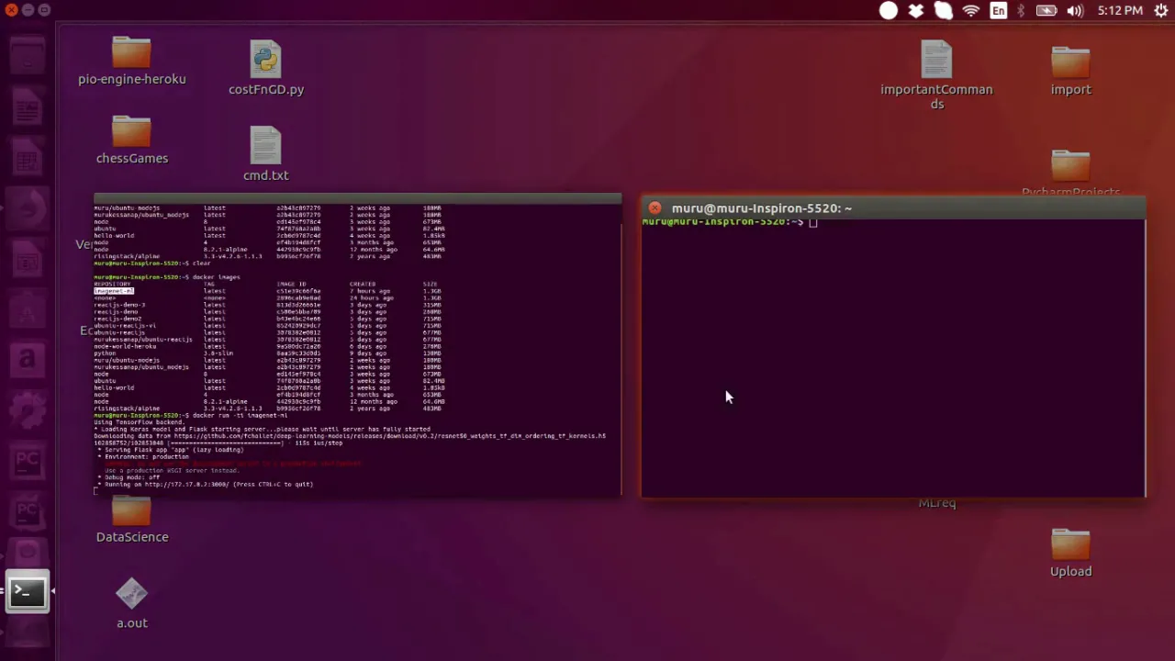
Task: Close the muru@muru-Inspiron-5520 terminal window
Action: 655,208
